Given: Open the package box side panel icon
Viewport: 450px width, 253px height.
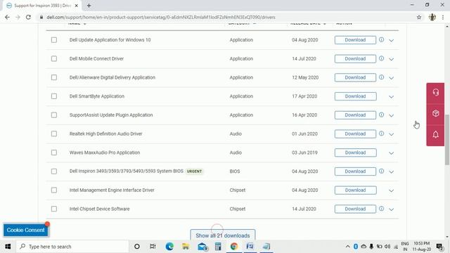Looking at the screenshot, I should point(436,114).
